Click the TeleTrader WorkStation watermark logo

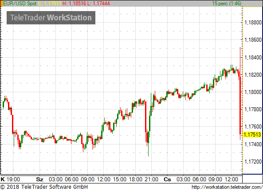point(51,18)
